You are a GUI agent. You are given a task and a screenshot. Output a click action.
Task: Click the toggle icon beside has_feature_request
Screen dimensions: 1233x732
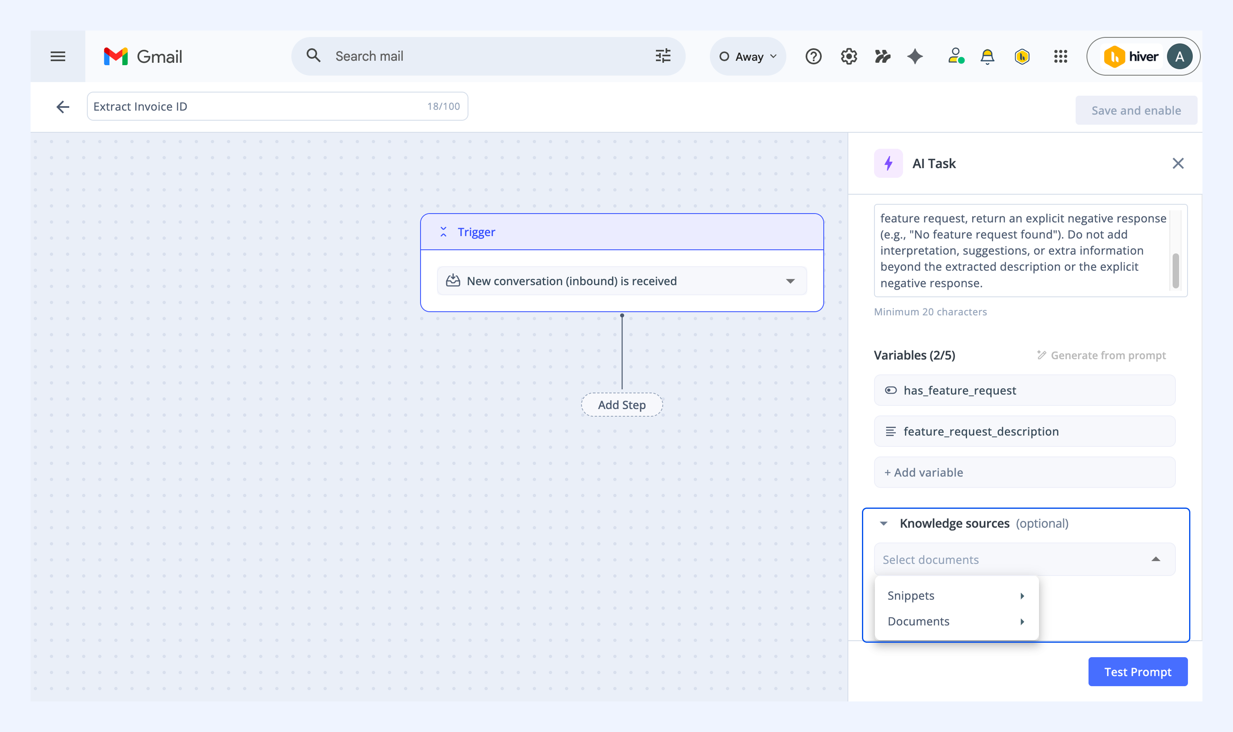pos(890,390)
